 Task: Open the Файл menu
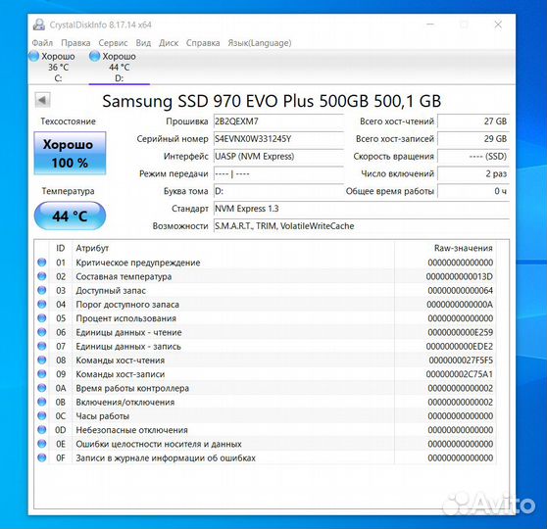[42, 43]
